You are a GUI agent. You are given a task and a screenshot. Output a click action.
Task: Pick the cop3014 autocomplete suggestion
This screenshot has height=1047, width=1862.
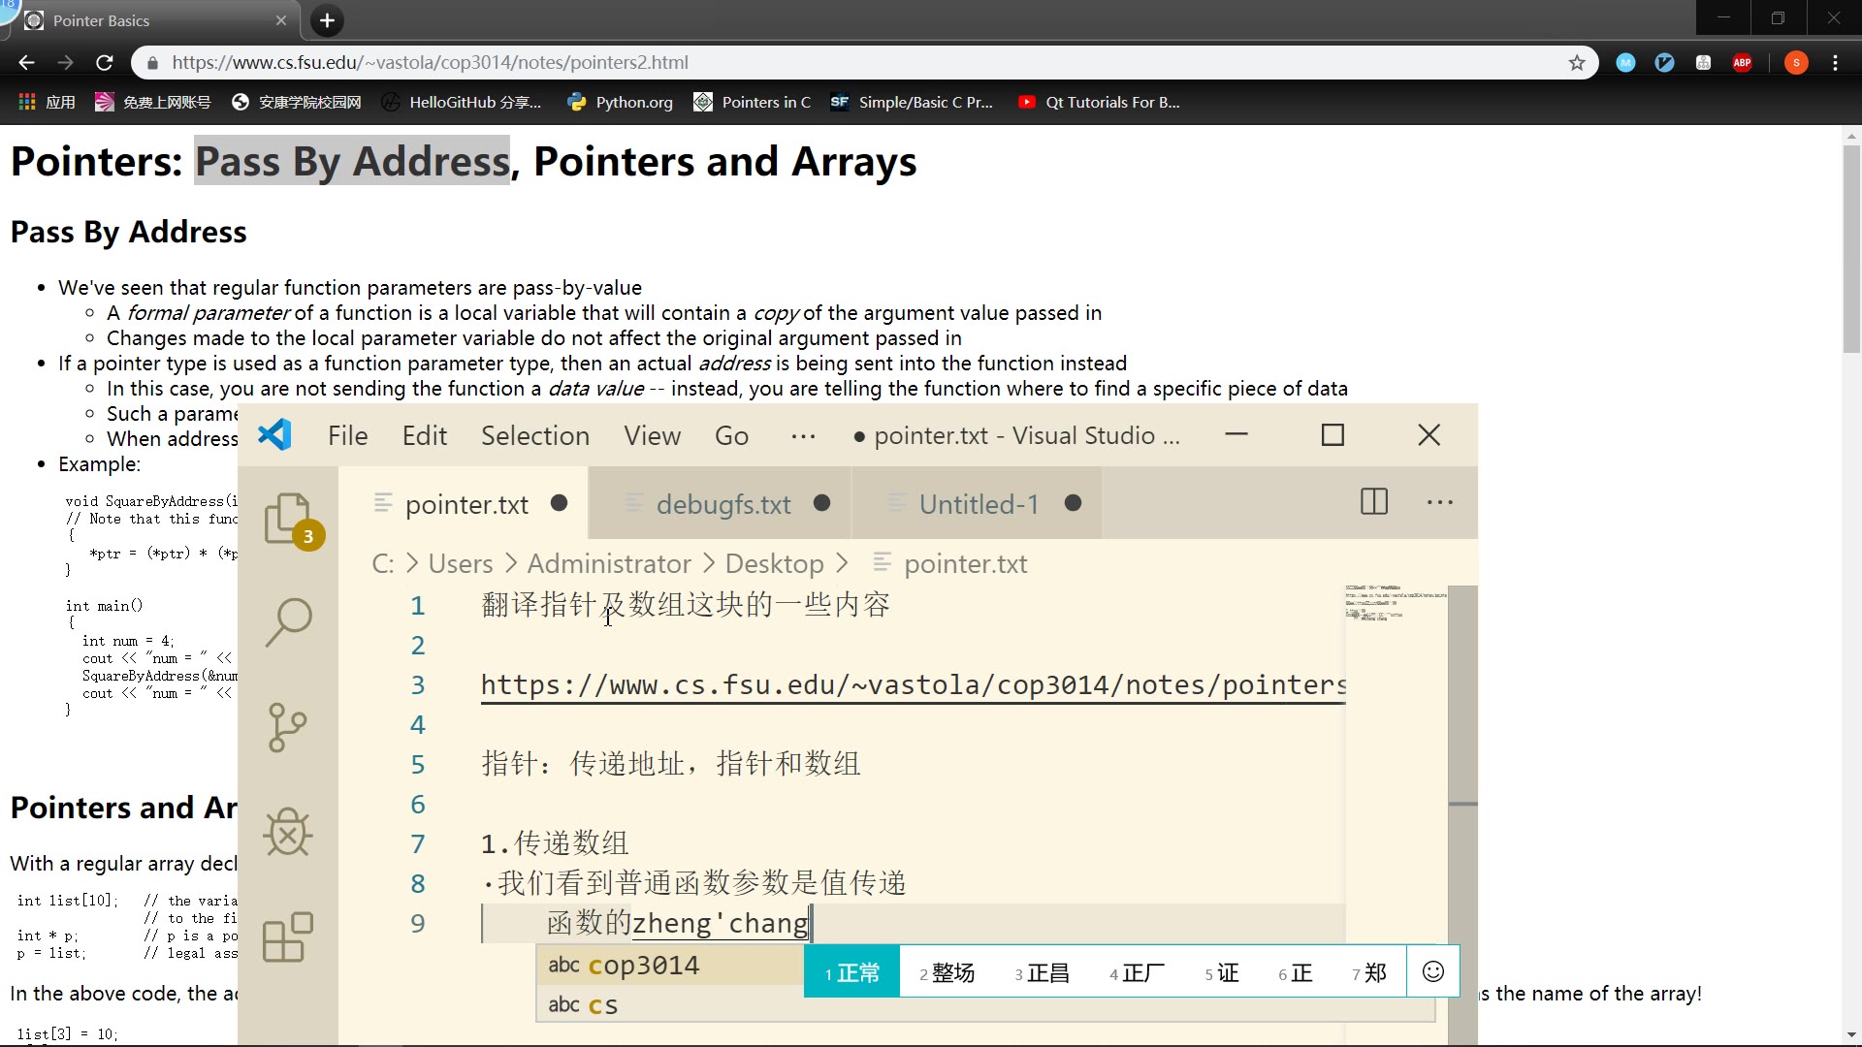[670, 966]
